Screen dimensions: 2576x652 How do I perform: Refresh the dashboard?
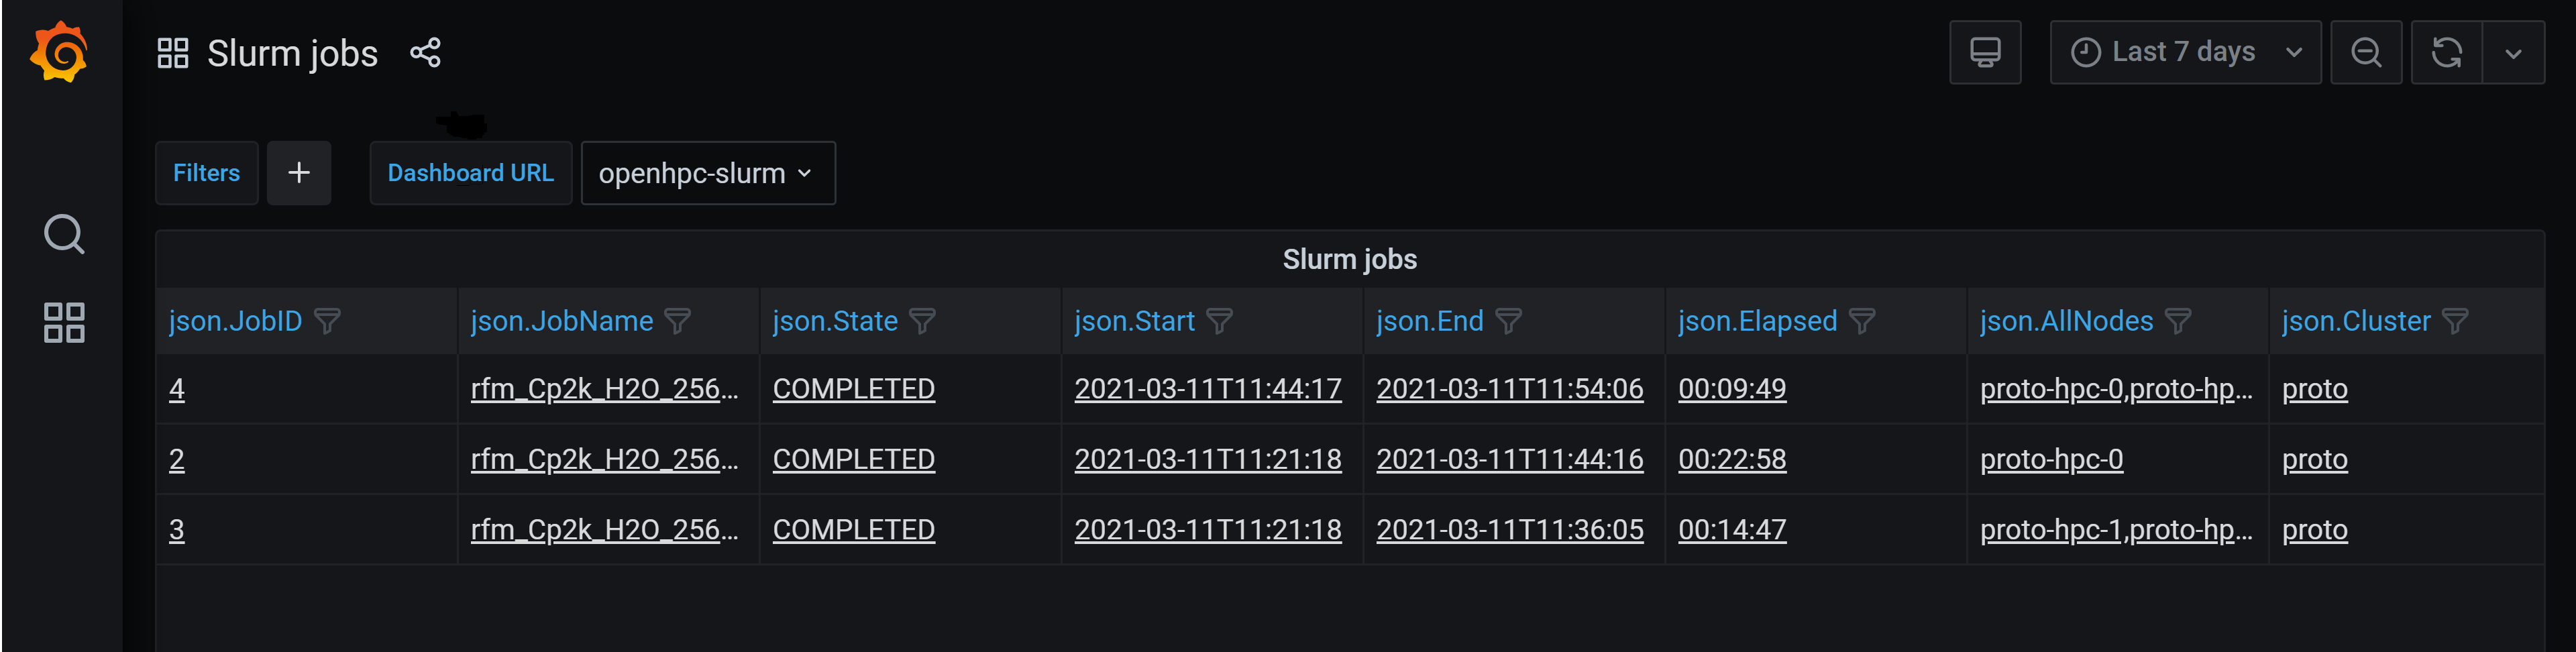2446,52
